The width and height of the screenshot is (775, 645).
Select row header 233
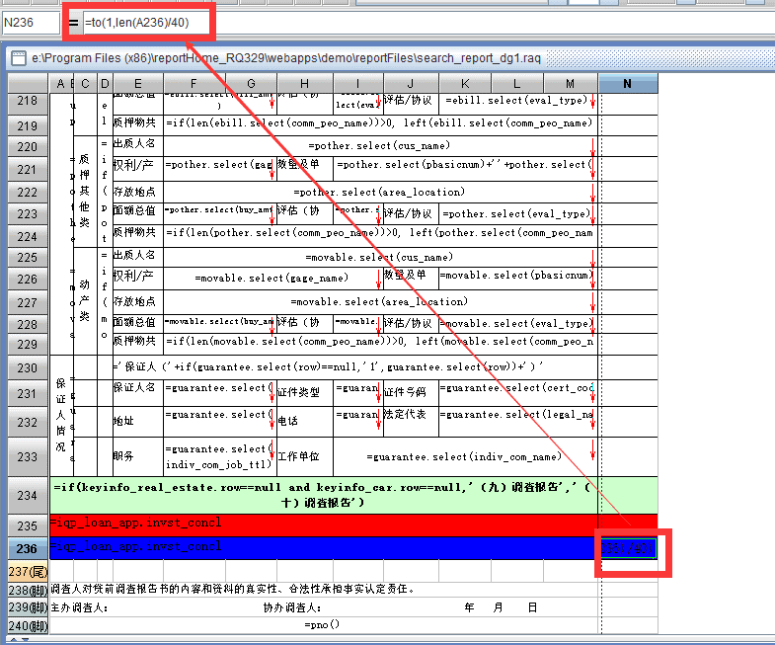pyautogui.click(x=28, y=456)
